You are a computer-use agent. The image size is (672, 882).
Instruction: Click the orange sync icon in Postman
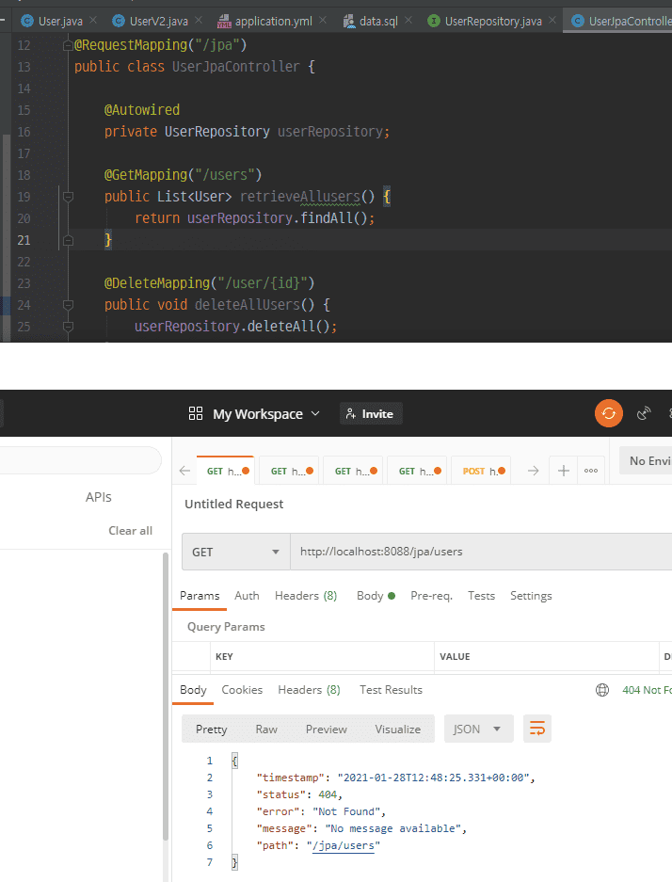click(x=609, y=413)
